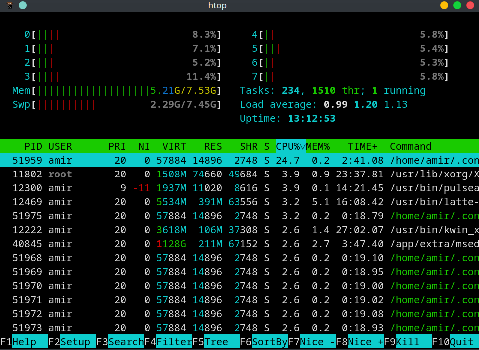
Task: Maximize window using green button
Action: pyautogui.click(x=457, y=6)
